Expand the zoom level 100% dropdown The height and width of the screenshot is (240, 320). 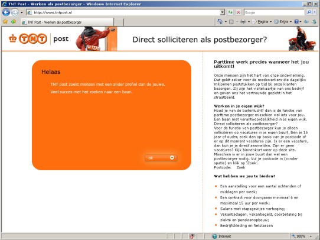pos(311,236)
